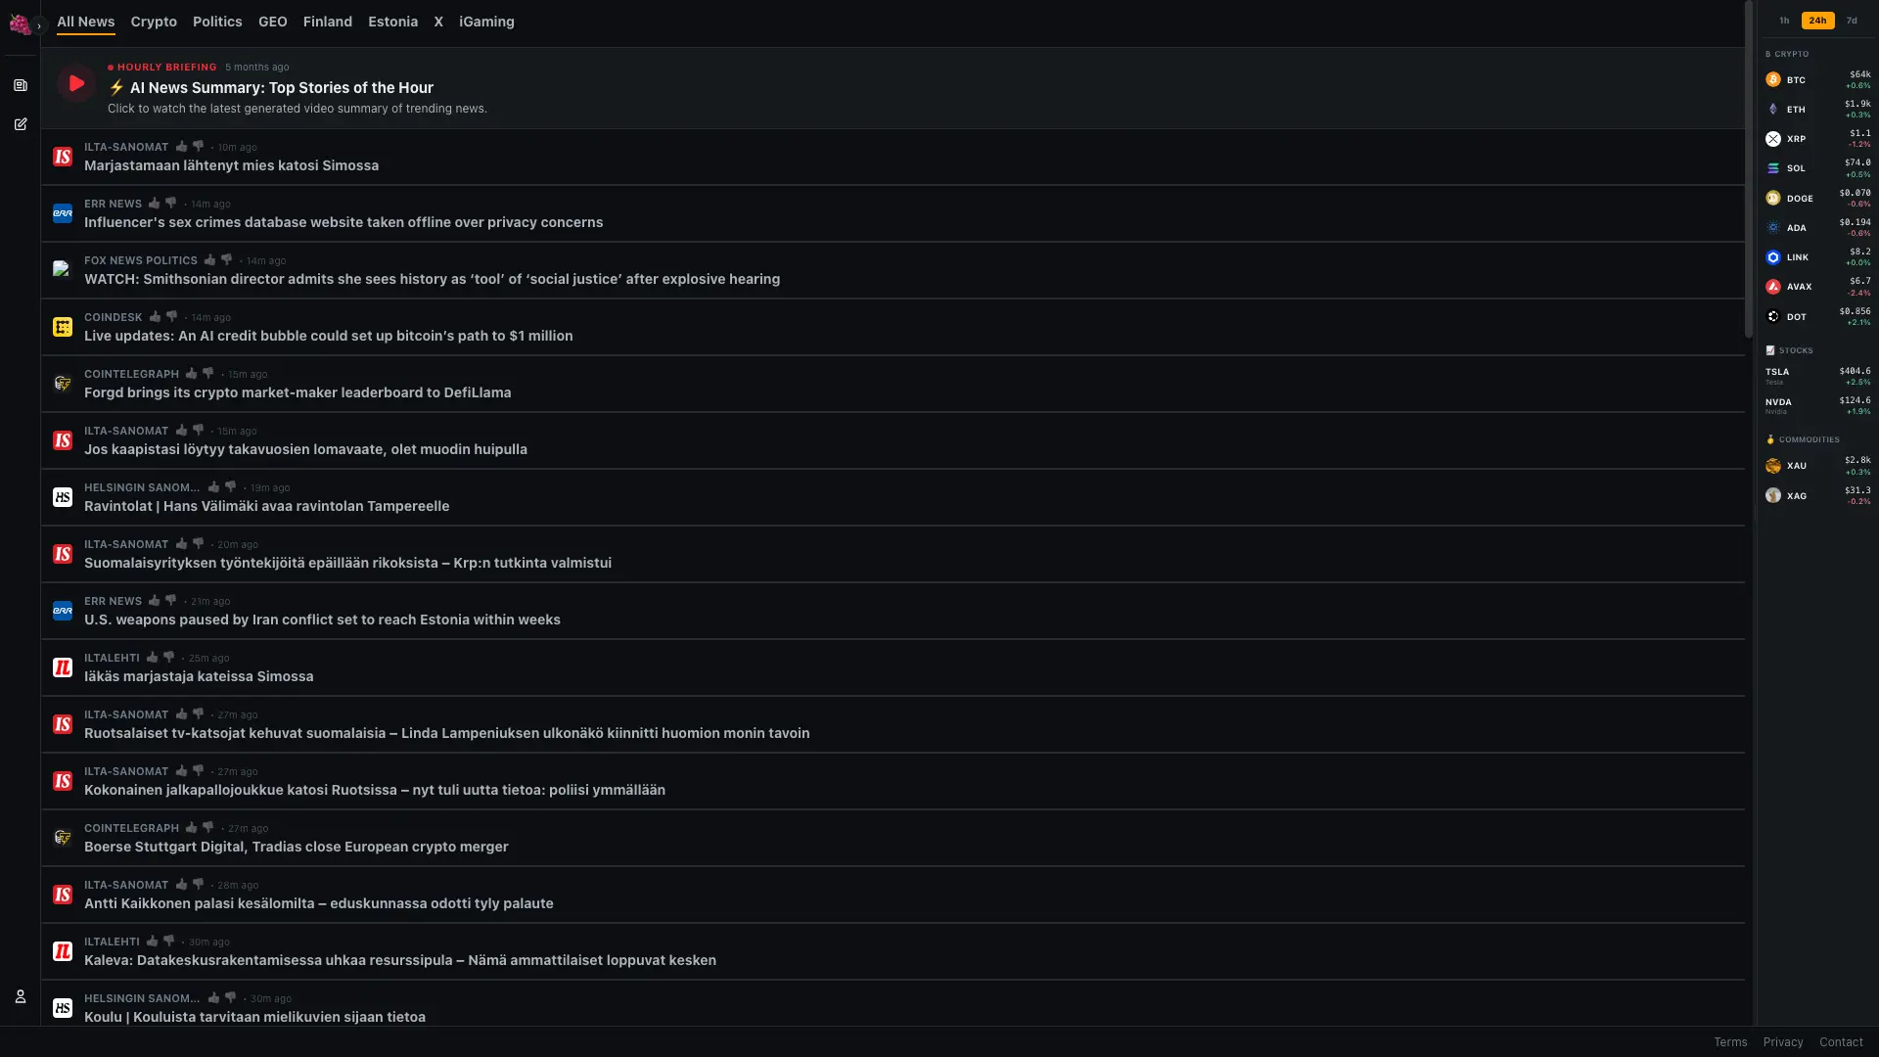Image resolution: width=1879 pixels, height=1057 pixels.
Task: Open the Estonia tab
Action: (392, 22)
